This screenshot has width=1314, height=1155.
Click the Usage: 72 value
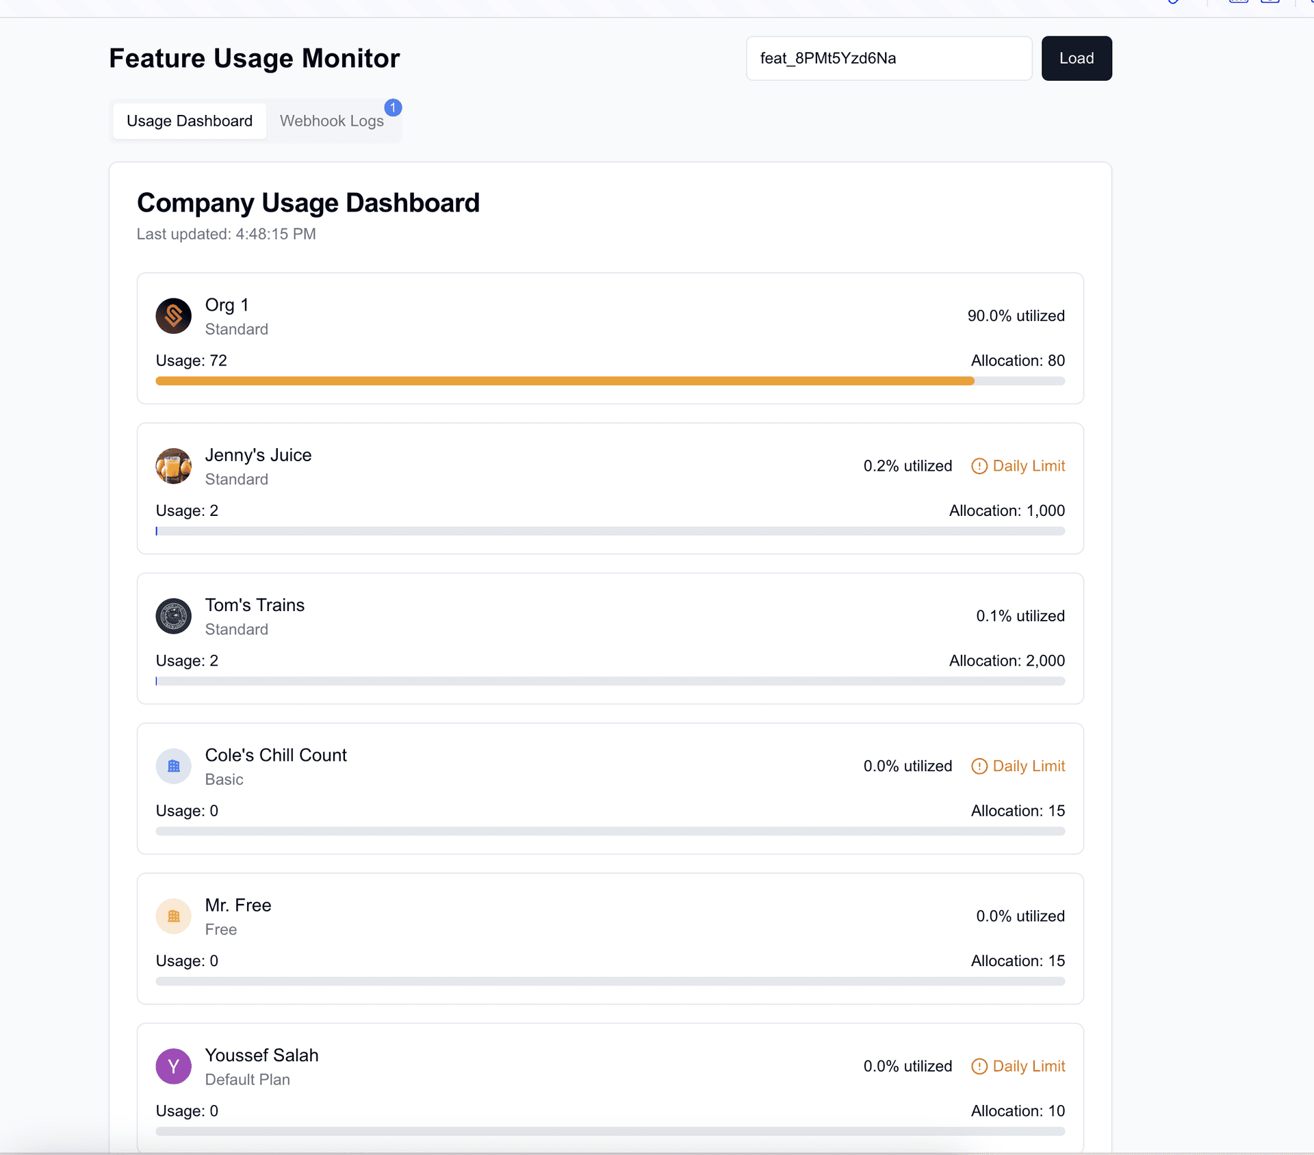191,361
